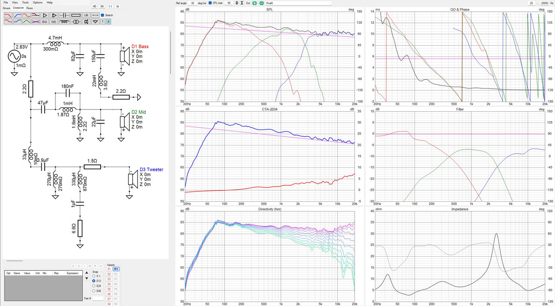Image resolution: width=555 pixels, height=306 pixels.
Task: Move selected parameter down with arrow
Action: 87,278
